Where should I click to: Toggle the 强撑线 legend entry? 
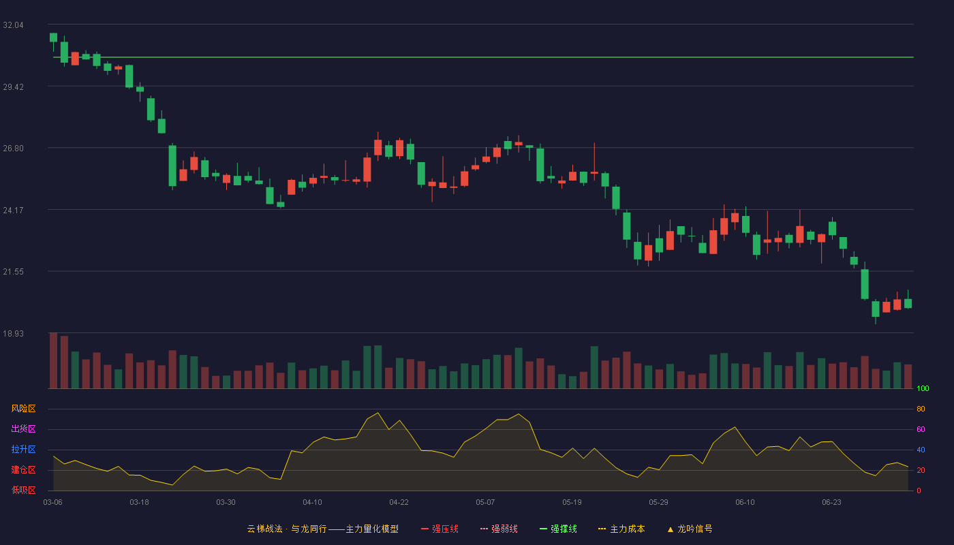click(558, 529)
